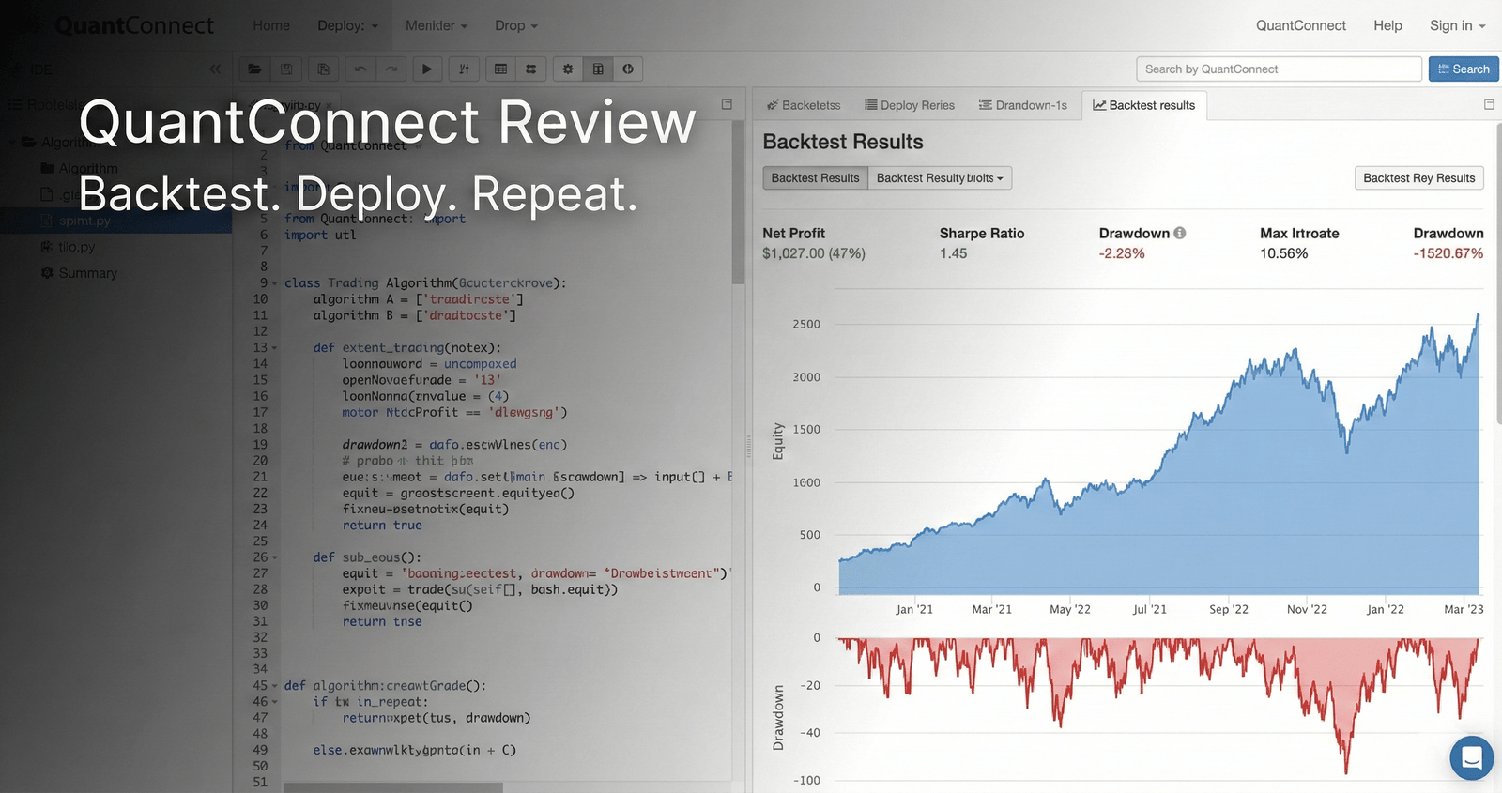Maximize the code editor panel
This screenshot has width=1502, height=793.
(x=727, y=104)
